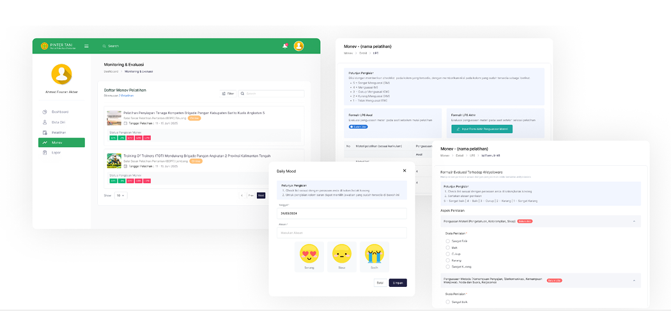Viewport: 671px width, 336px height.
Task: Select the Monev menu item
Action: click(x=61, y=143)
